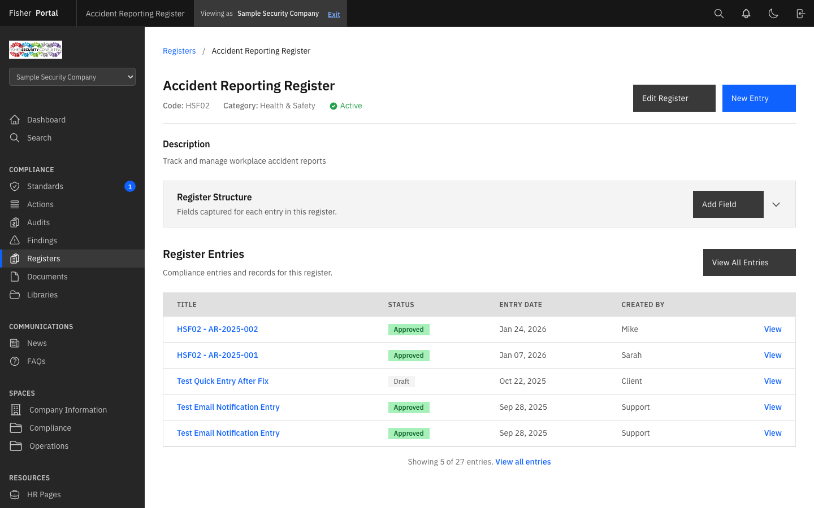Viewport: 814px width, 508px height.
Task: Click the New Entry button
Action: [759, 98]
